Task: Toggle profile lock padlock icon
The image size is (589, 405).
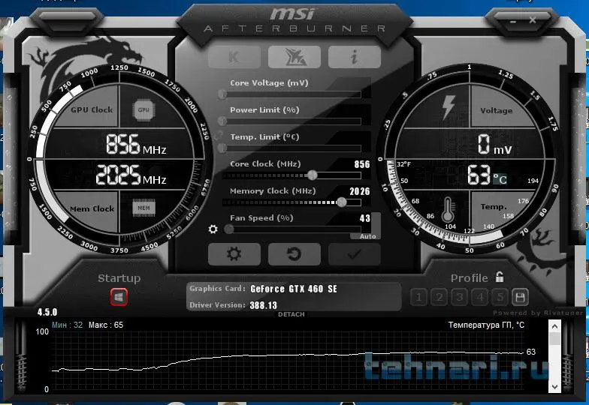Action: point(499,277)
